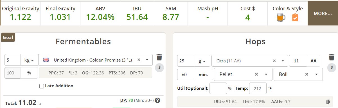
Task: Click the MORE... button
Action: (323, 13)
